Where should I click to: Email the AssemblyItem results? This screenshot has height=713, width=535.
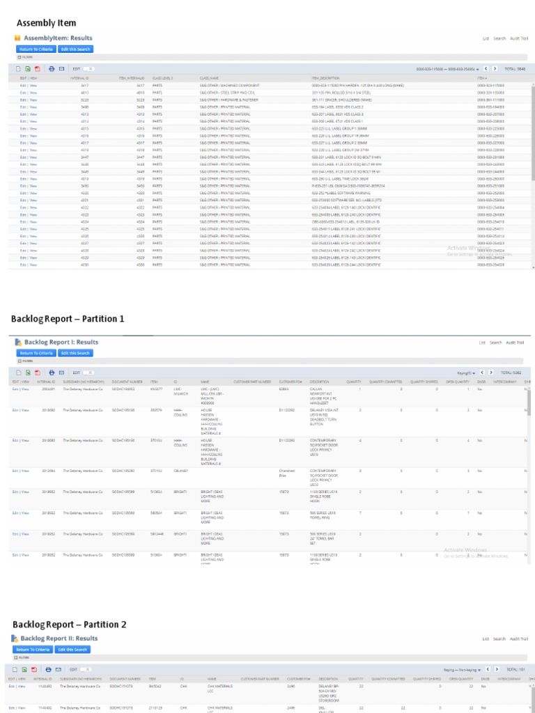61,69
